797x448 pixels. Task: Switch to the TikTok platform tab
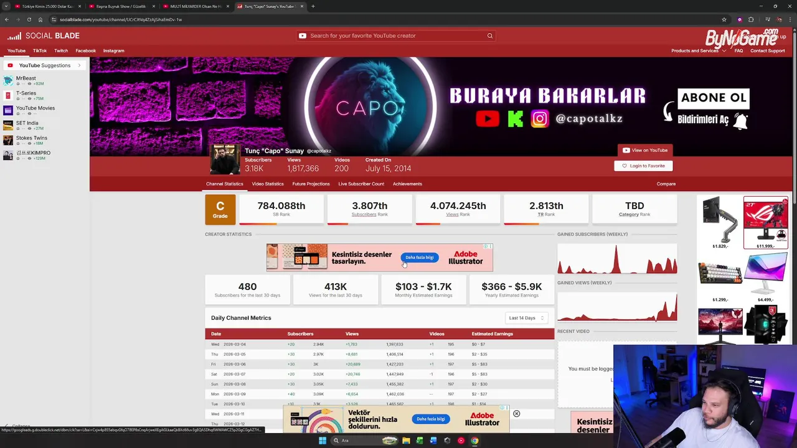[40, 50]
